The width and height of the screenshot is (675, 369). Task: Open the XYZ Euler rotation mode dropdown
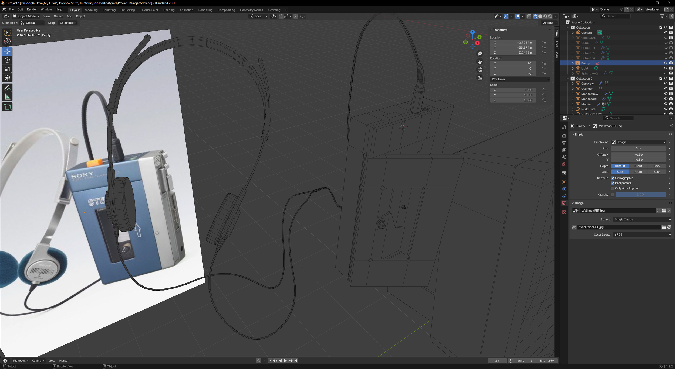coord(520,79)
